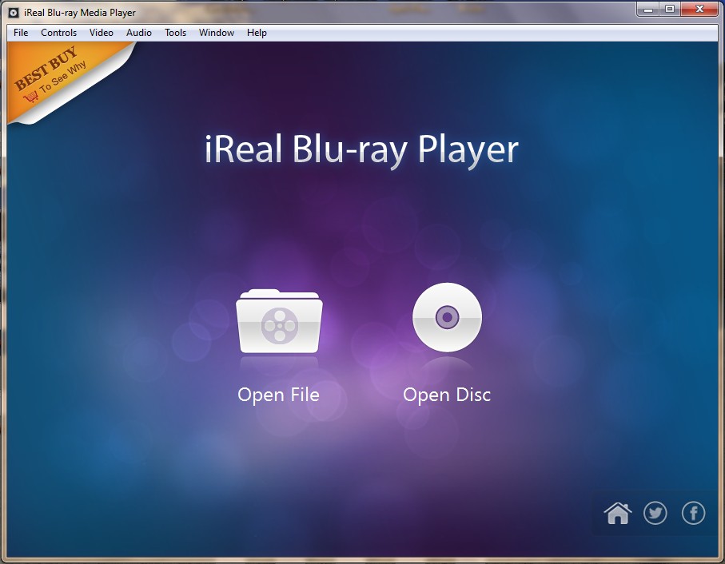Click the Open File text label
725x564 pixels.
click(278, 395)
